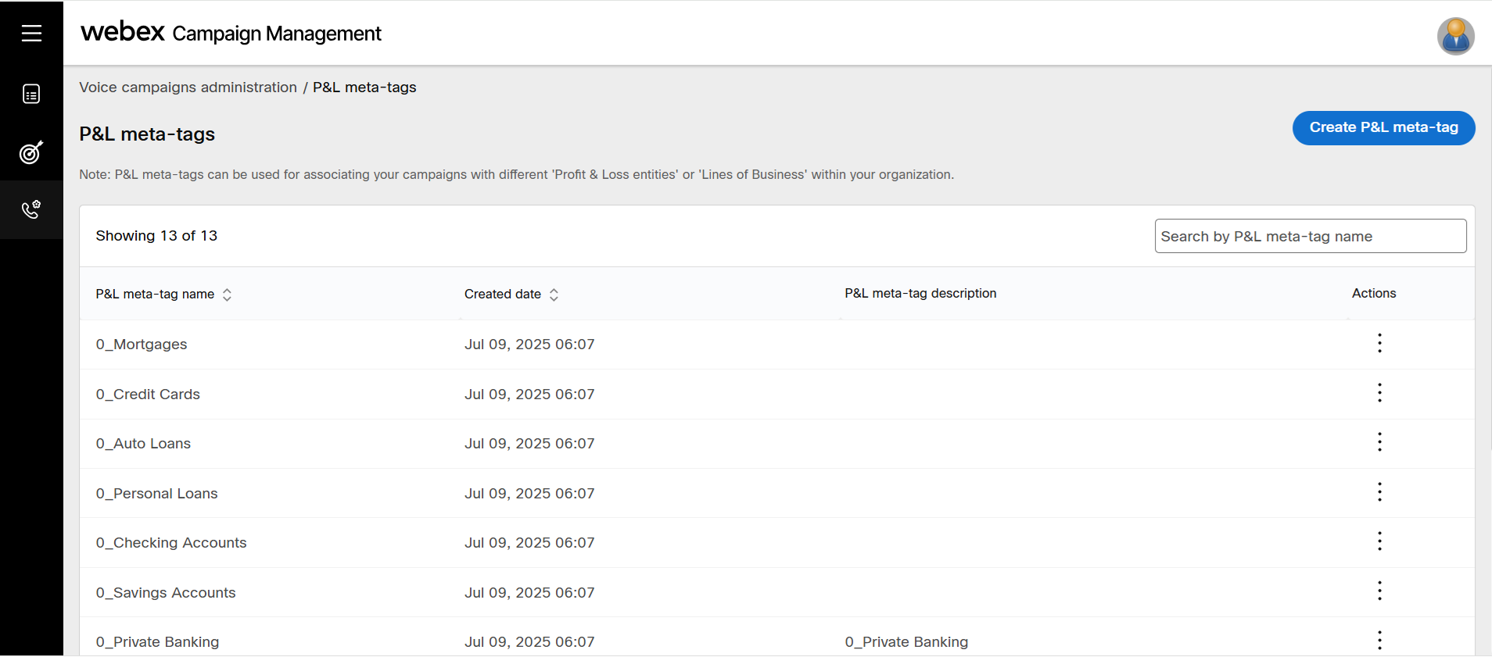Focus the Search by P&L meta-tag name field

tap(1310, 236)
